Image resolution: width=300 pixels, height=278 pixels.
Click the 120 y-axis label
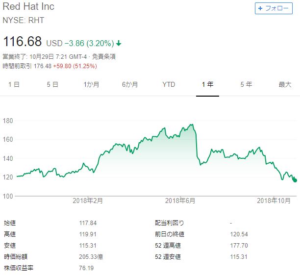[x=8, y=177]
